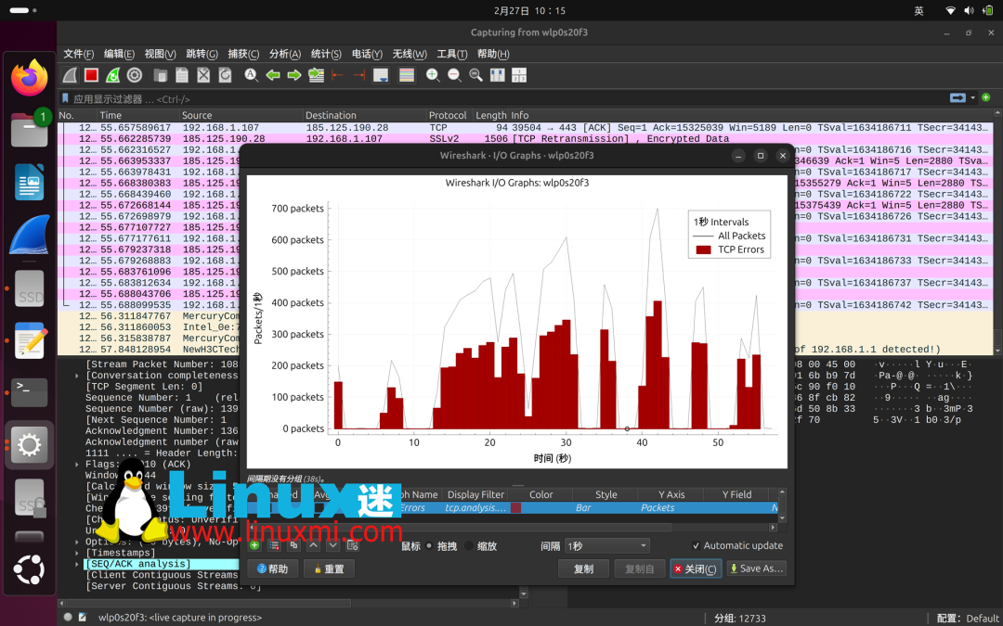Open Firefox from the dock
The width and height of the screenshot is (1003, 626).
[x=30, y=78]
